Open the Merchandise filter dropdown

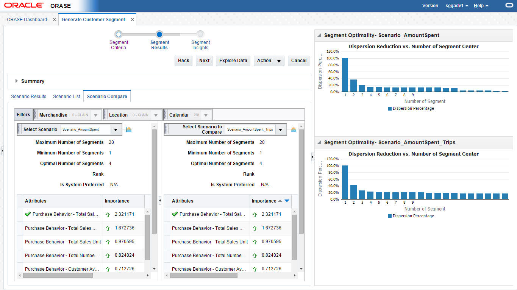click(95, 115)
